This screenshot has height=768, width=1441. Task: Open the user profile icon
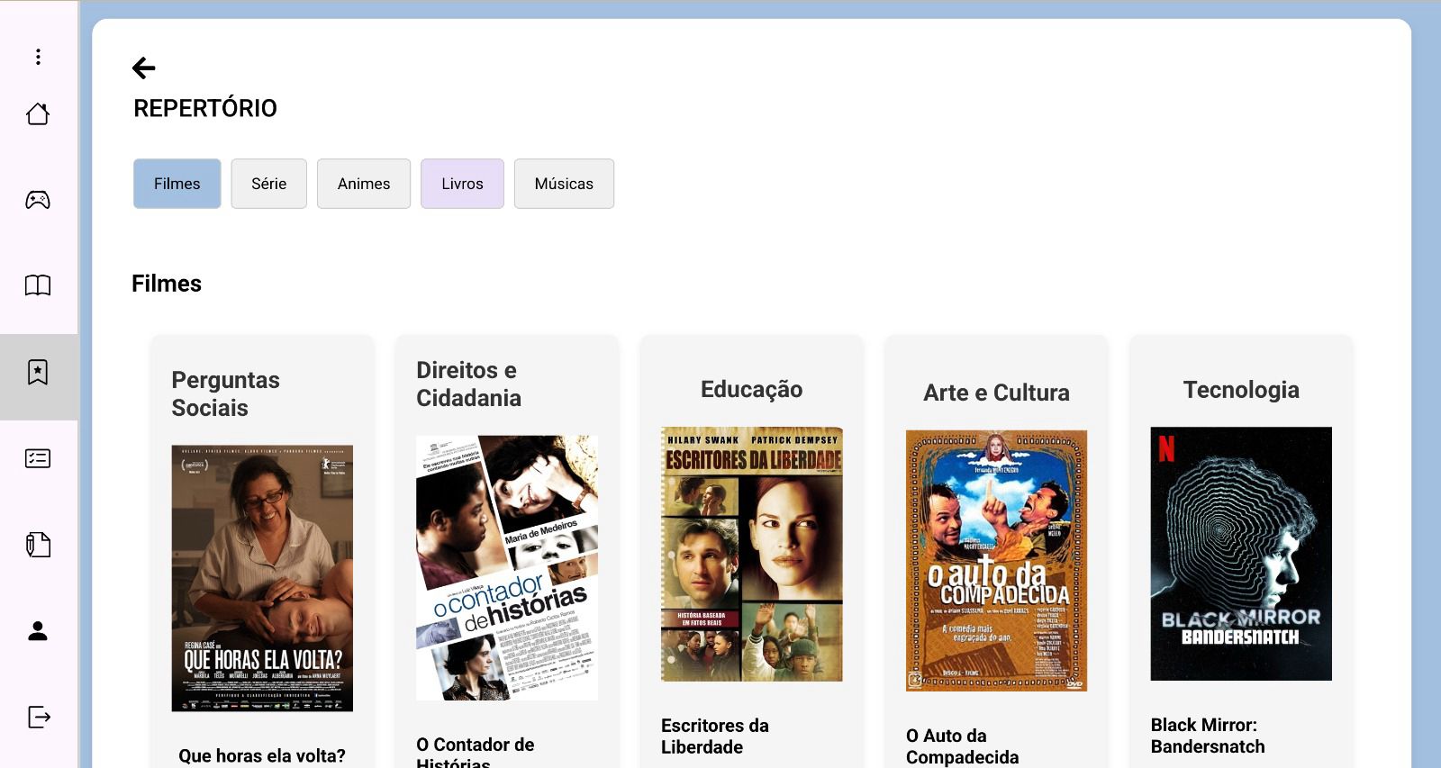38,631
